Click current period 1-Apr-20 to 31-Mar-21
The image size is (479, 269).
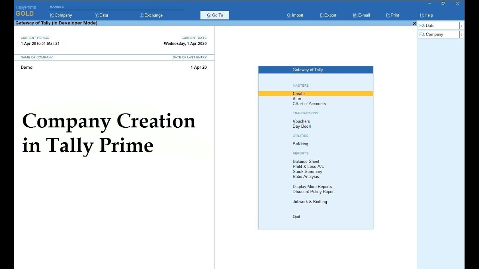[x=40, y=44]
